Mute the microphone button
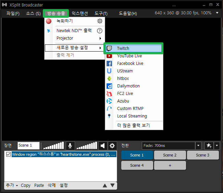Viewport: 223px width, 193px height. (70, 146)
